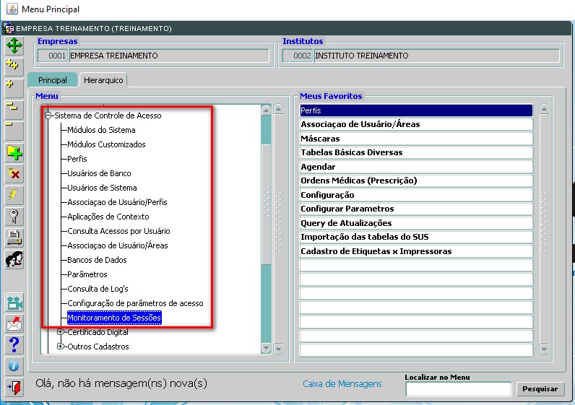Click the green four-arrow move icon
Image resolution: width=575 pixels, height=405 pixels.
pyautogui.click(x=14, y=45)
